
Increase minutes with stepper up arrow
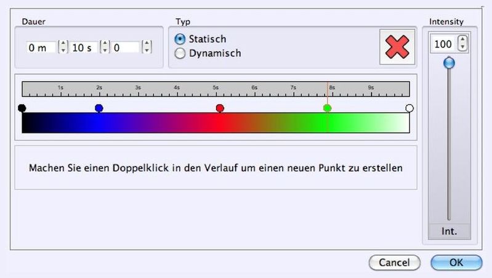coord(63,44)
